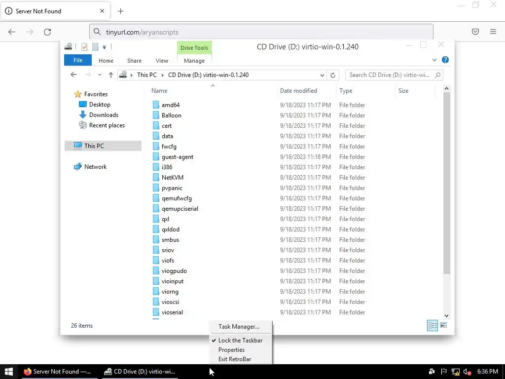Select the NetKVM folder icon
Viewport: 505px width, 379px height.
click(x=156, y=177)
